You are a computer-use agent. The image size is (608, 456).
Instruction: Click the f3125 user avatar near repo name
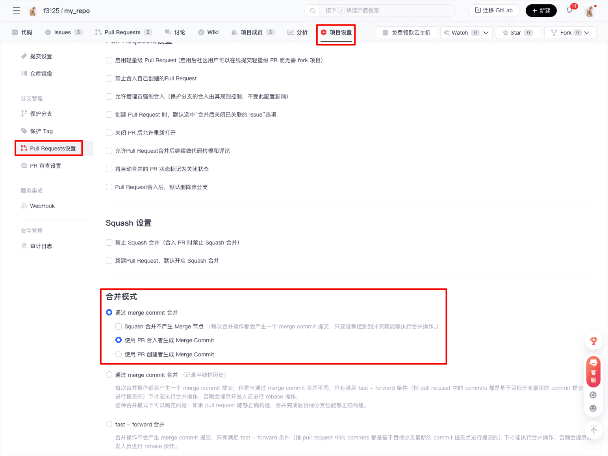(33, 11)
